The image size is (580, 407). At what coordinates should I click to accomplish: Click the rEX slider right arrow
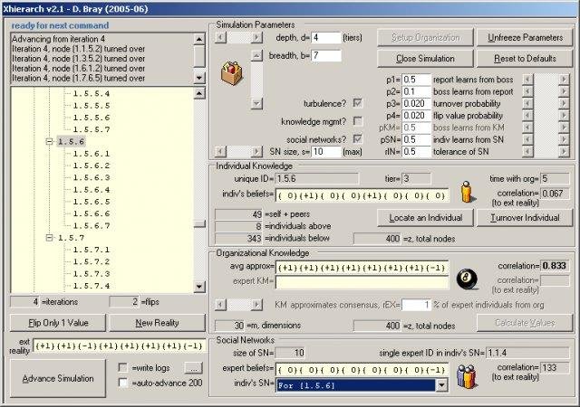(x=256, y=305)
